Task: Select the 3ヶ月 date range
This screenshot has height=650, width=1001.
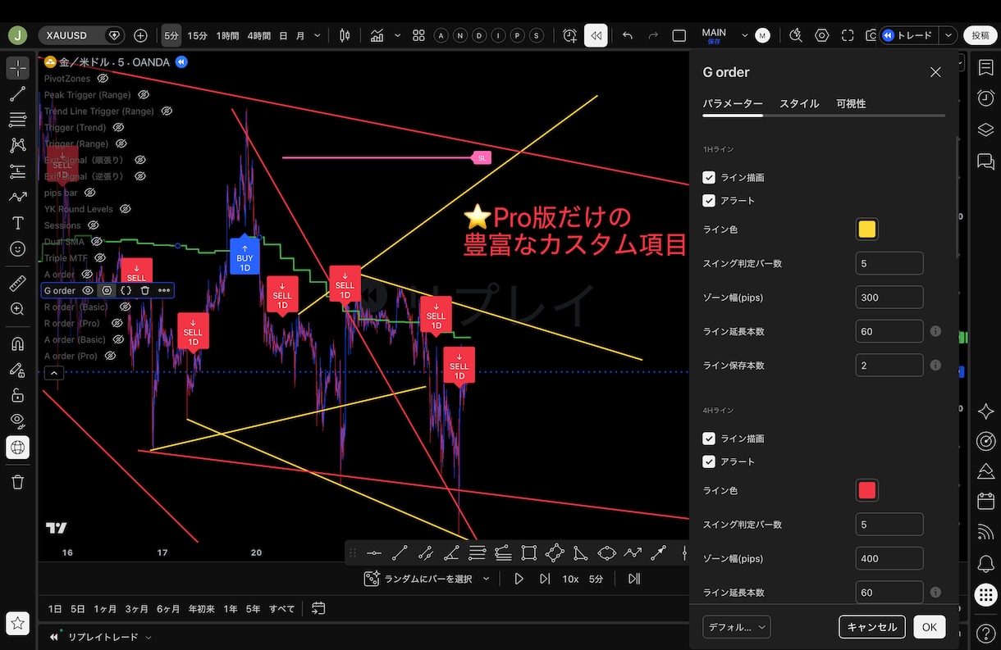Action: coord(137,609)
